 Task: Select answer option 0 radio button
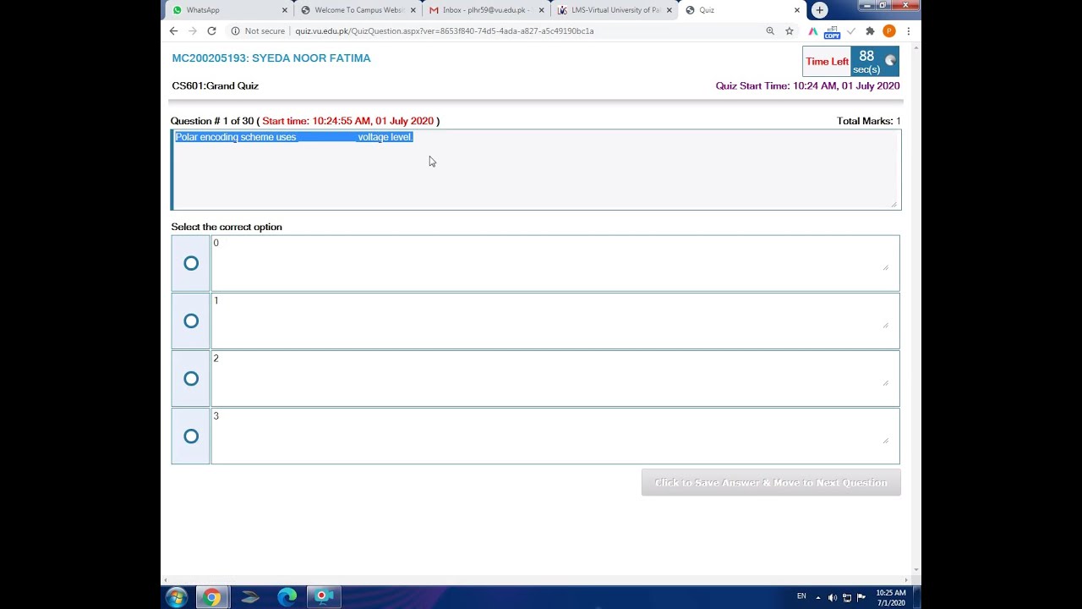point(191,263)
